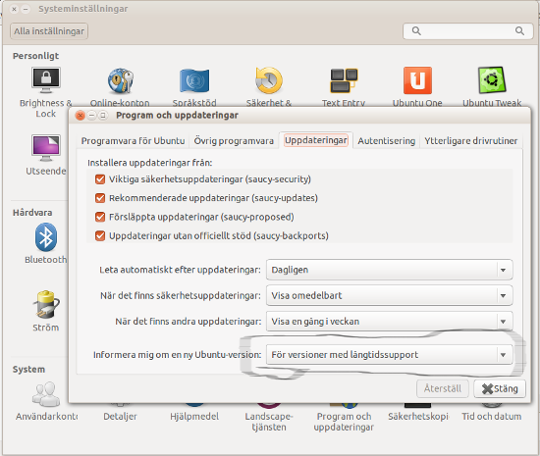The height and width of the screenshot is (456, 540).
Task: Switch to Autentisering tab
Action: click(x=387, y=141)
